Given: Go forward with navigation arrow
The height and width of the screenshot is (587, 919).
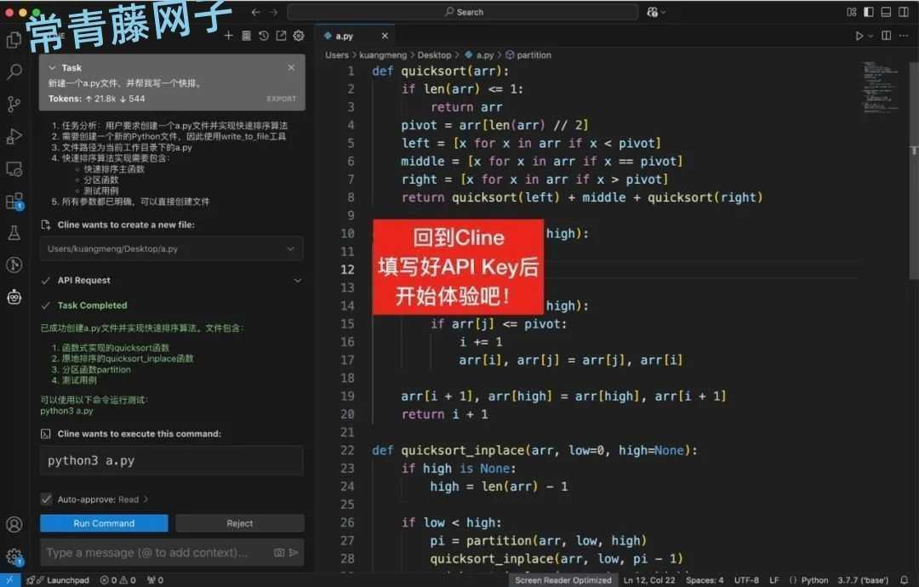Looking at the screenshot, I should point(274,12).
